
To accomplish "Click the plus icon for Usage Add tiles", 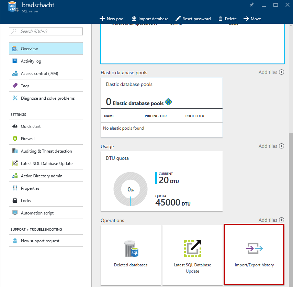I will [281, 146].
